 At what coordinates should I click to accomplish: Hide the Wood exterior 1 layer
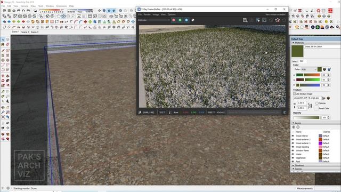point(293,143)
